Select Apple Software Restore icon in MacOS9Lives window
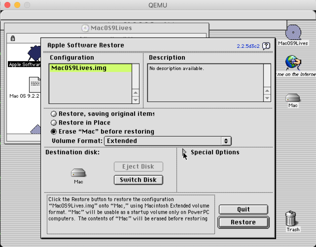This screenshot has width=316, height=247. pos(34,53)
